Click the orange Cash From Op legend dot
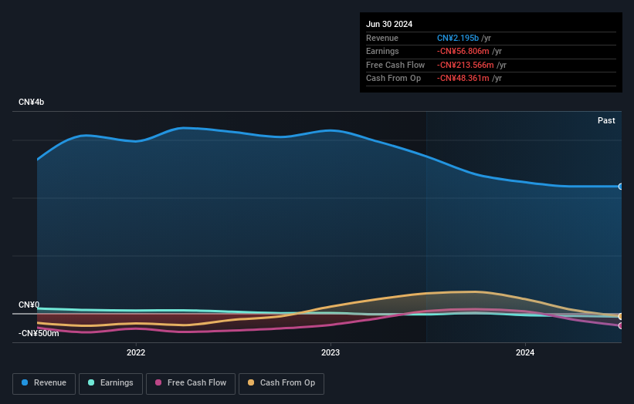This screenshot has width=634, height=404. coord(251,382)
